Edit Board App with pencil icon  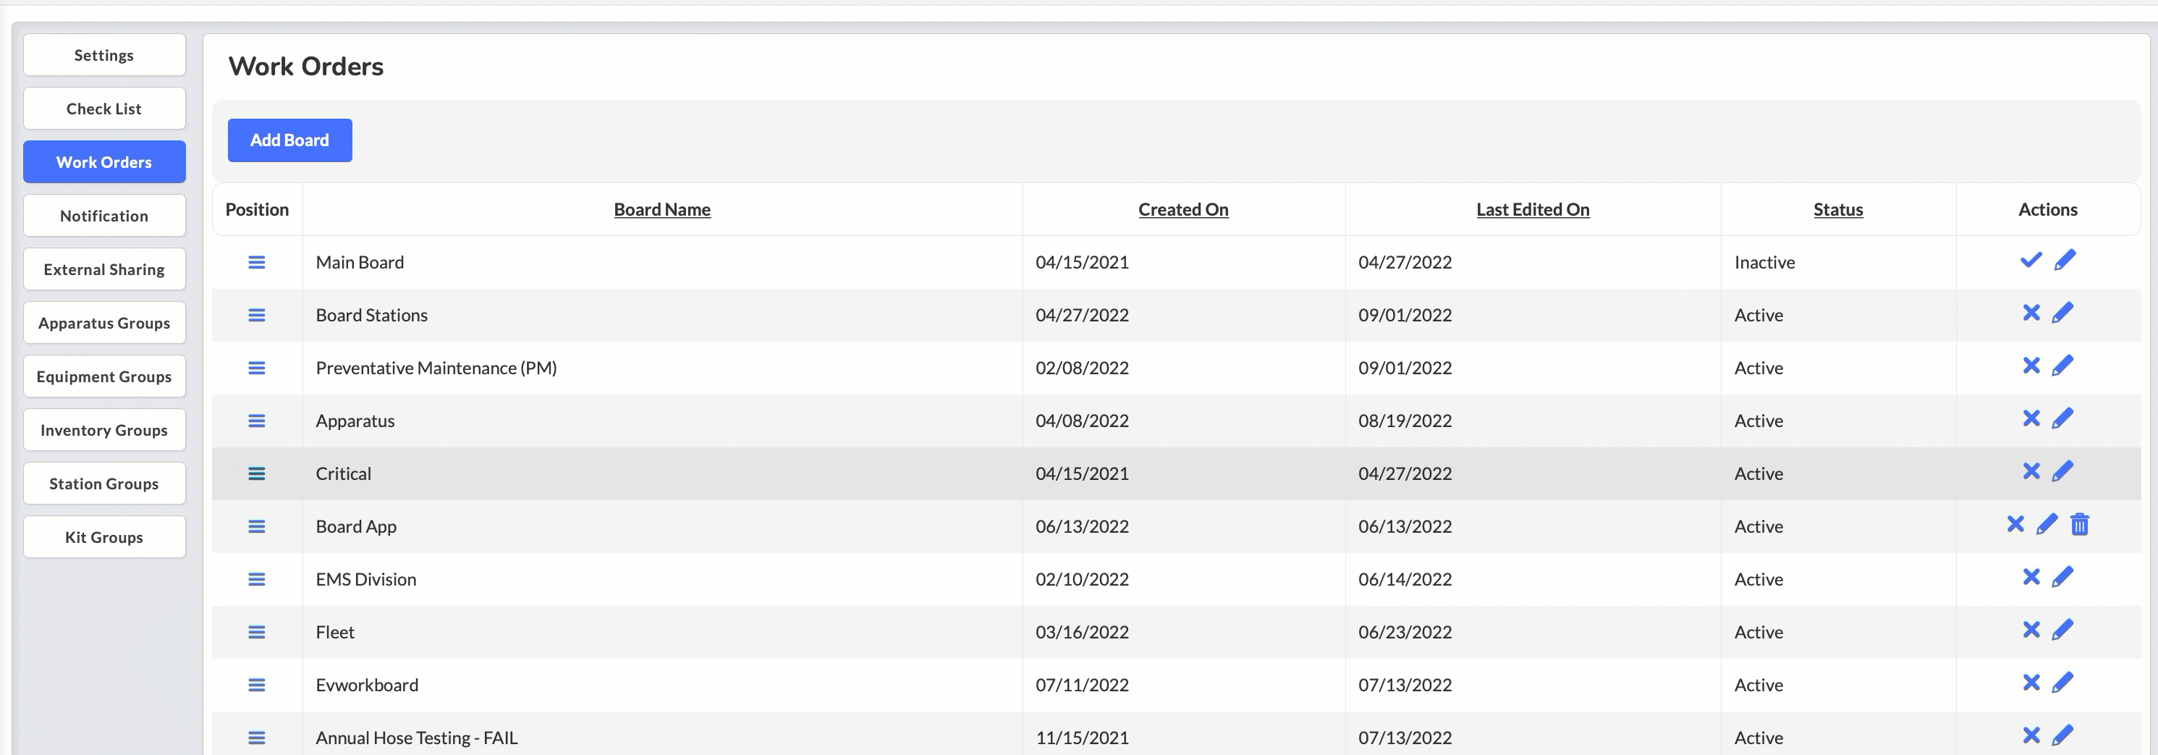pos(2047,524)
